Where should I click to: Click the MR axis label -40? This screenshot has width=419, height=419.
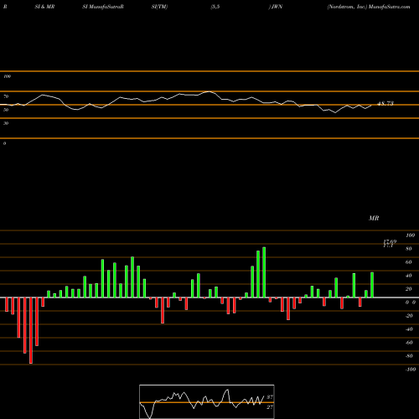coord(409,329)
